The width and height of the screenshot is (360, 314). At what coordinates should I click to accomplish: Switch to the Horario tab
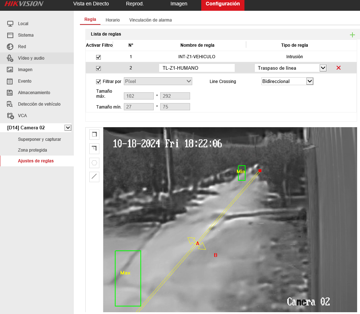112,20
